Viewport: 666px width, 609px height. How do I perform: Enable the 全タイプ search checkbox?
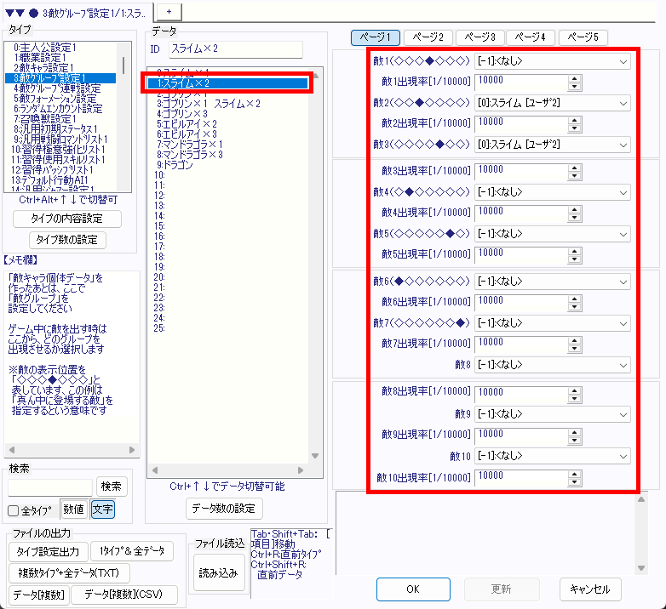14,511
